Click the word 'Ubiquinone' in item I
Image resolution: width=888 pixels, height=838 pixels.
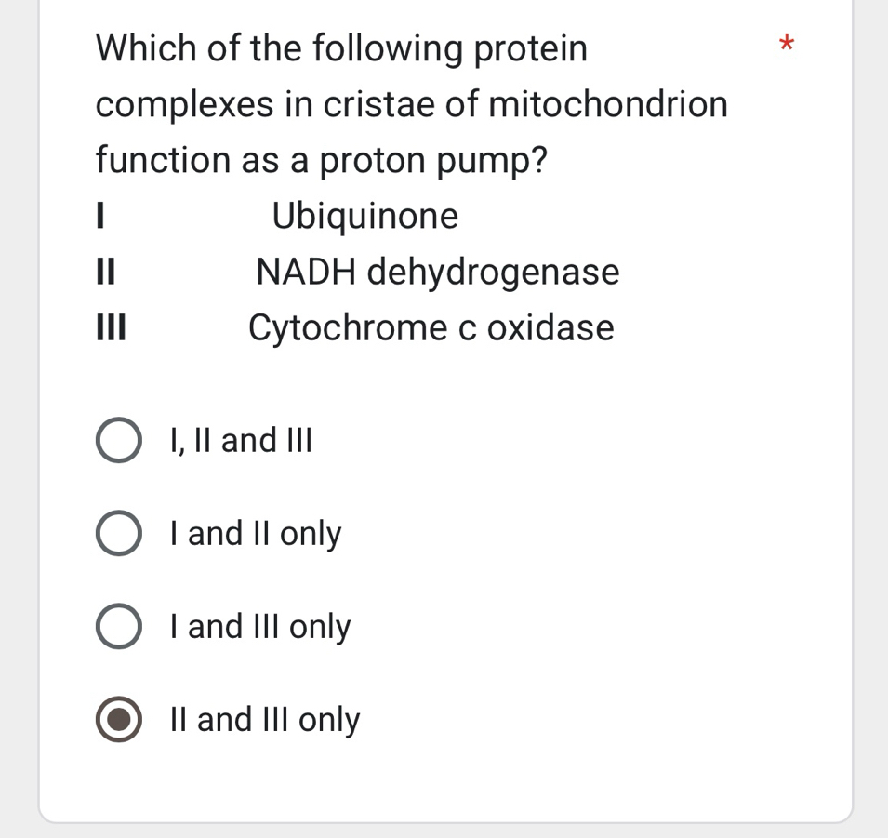[x=365, y=216]
